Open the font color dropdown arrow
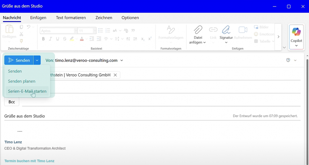The image size is (309, 165). pos(86,39)
